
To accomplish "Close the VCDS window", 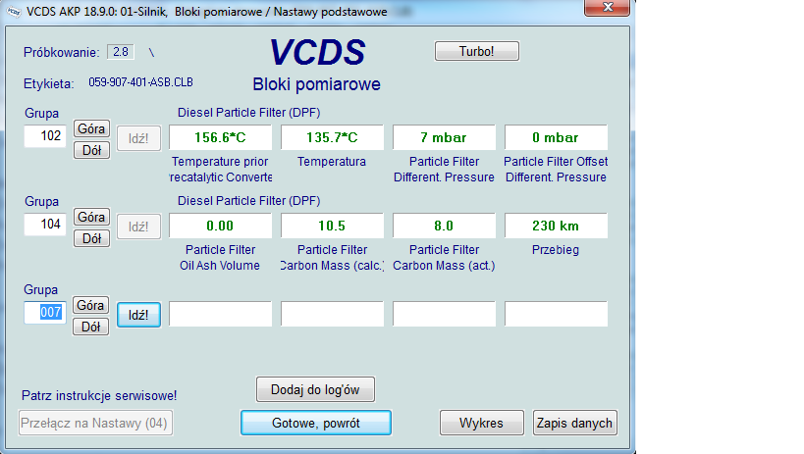I will tap(609, 11).
